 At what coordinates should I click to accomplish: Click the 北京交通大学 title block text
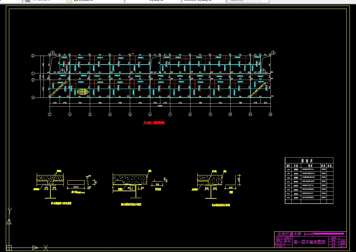[289, 234]
